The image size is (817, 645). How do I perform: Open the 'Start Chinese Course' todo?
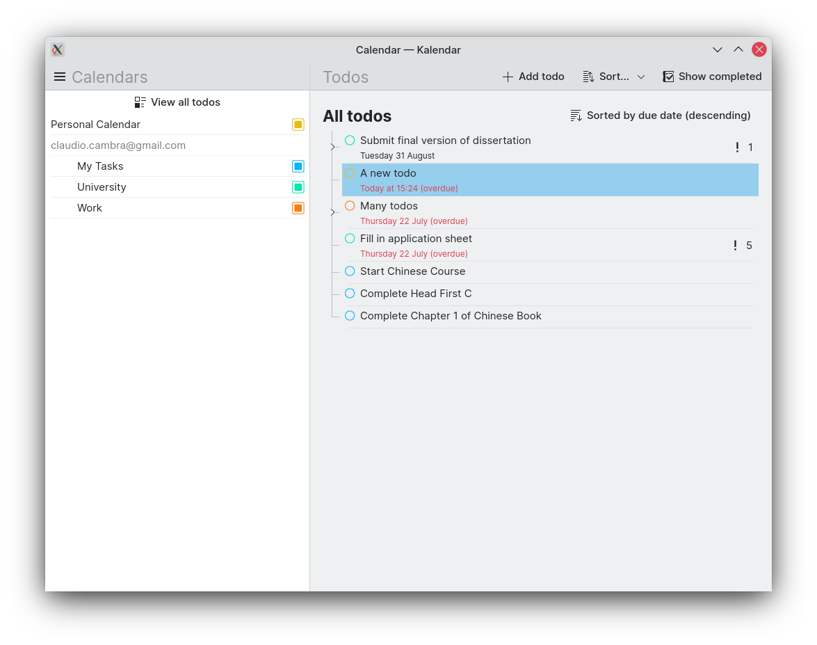550,271
